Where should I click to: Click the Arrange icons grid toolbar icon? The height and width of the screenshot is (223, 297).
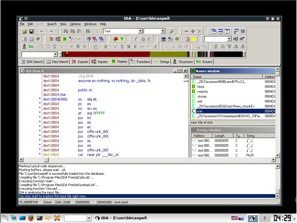coord(243,31)
